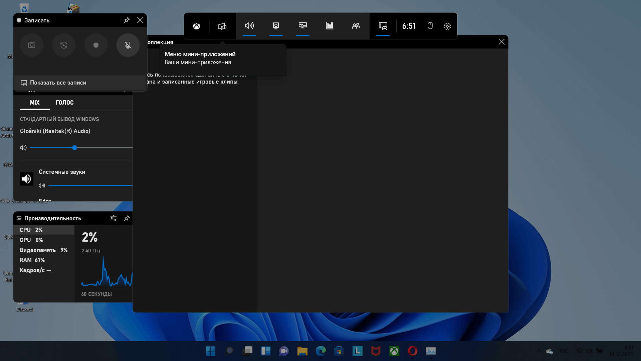
Task: Open the Xbox Social people widget
Action: (356, 26)
